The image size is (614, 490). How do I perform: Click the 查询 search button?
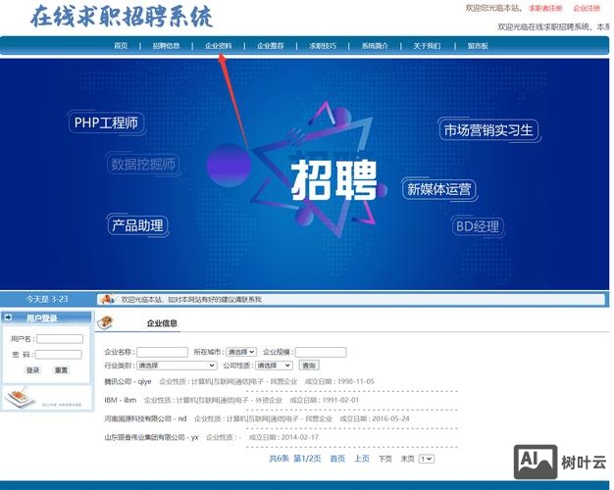pyautogui.click(x=309, y=365)
